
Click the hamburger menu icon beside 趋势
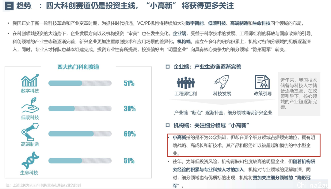[9, 6]
